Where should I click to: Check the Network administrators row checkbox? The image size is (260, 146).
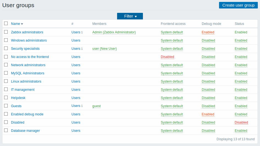tap(6, 65)
